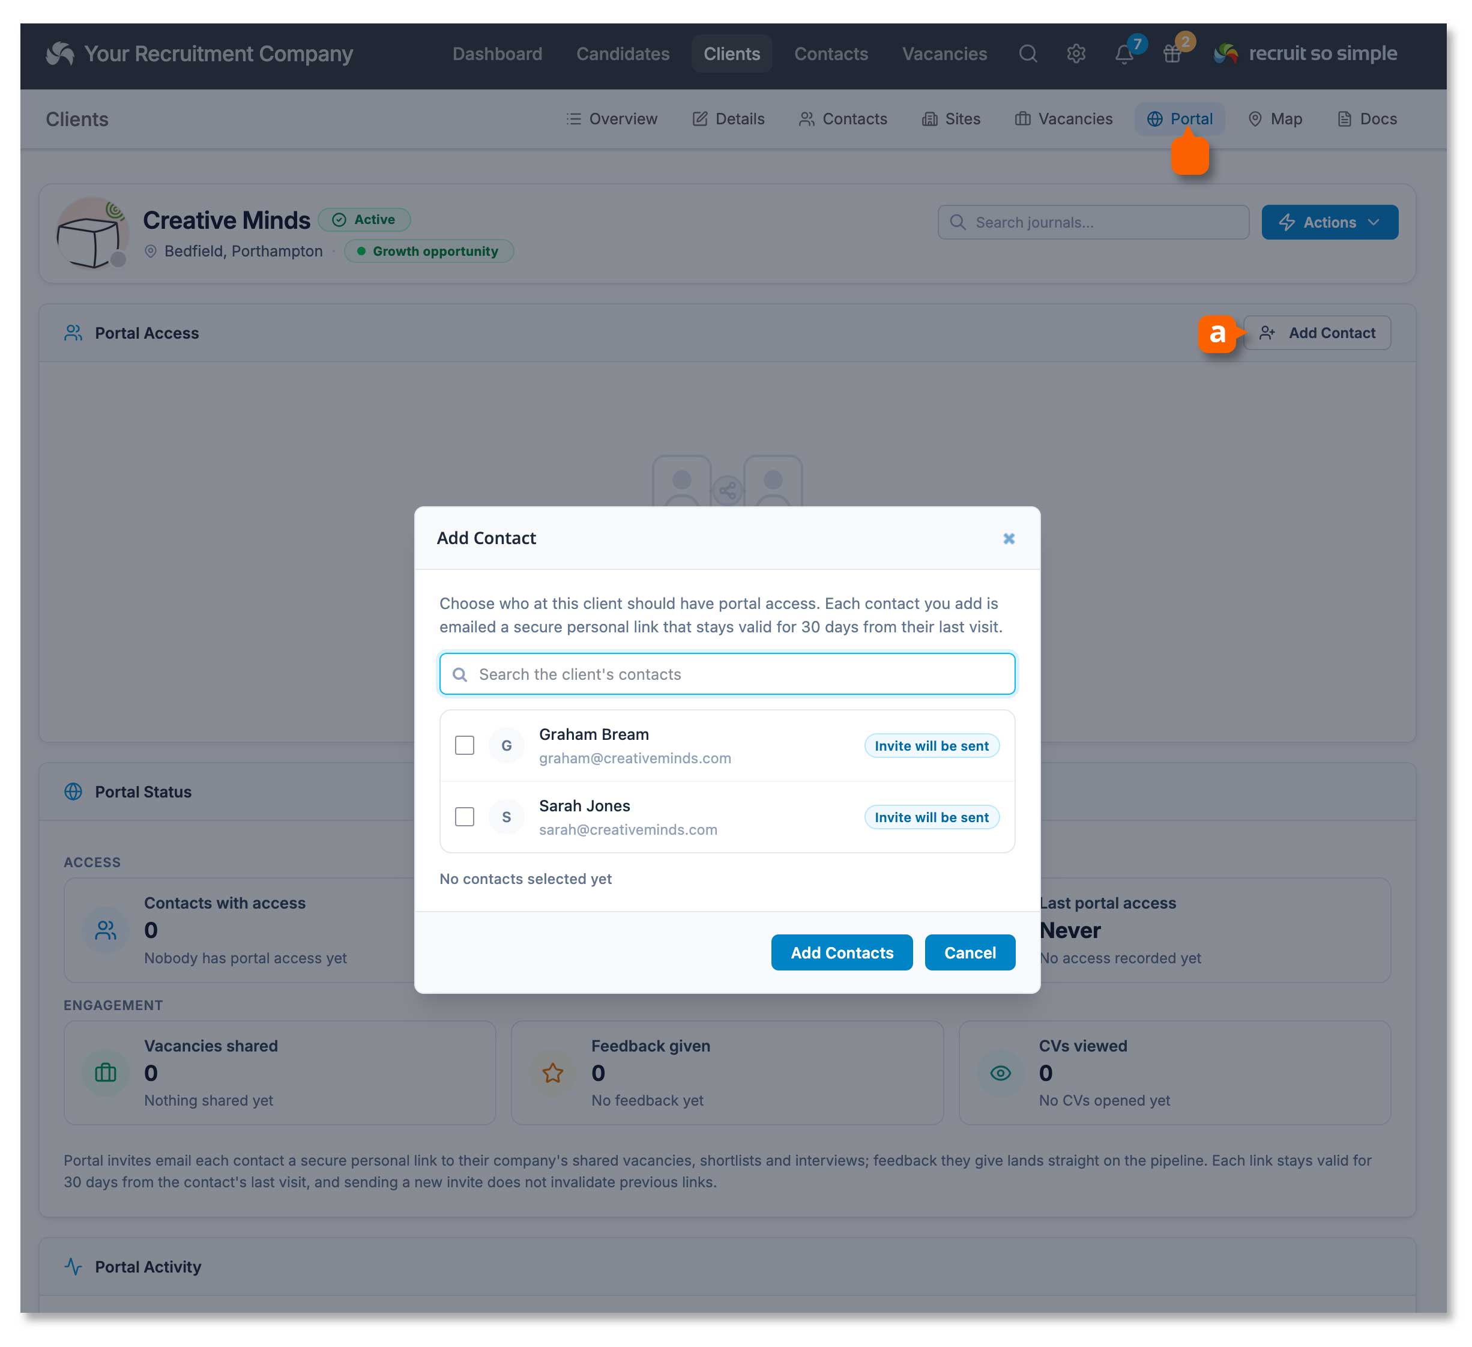The image size is (1472, 1347).
Task: Click the Search journals input box
Action: coord(1093,222)
